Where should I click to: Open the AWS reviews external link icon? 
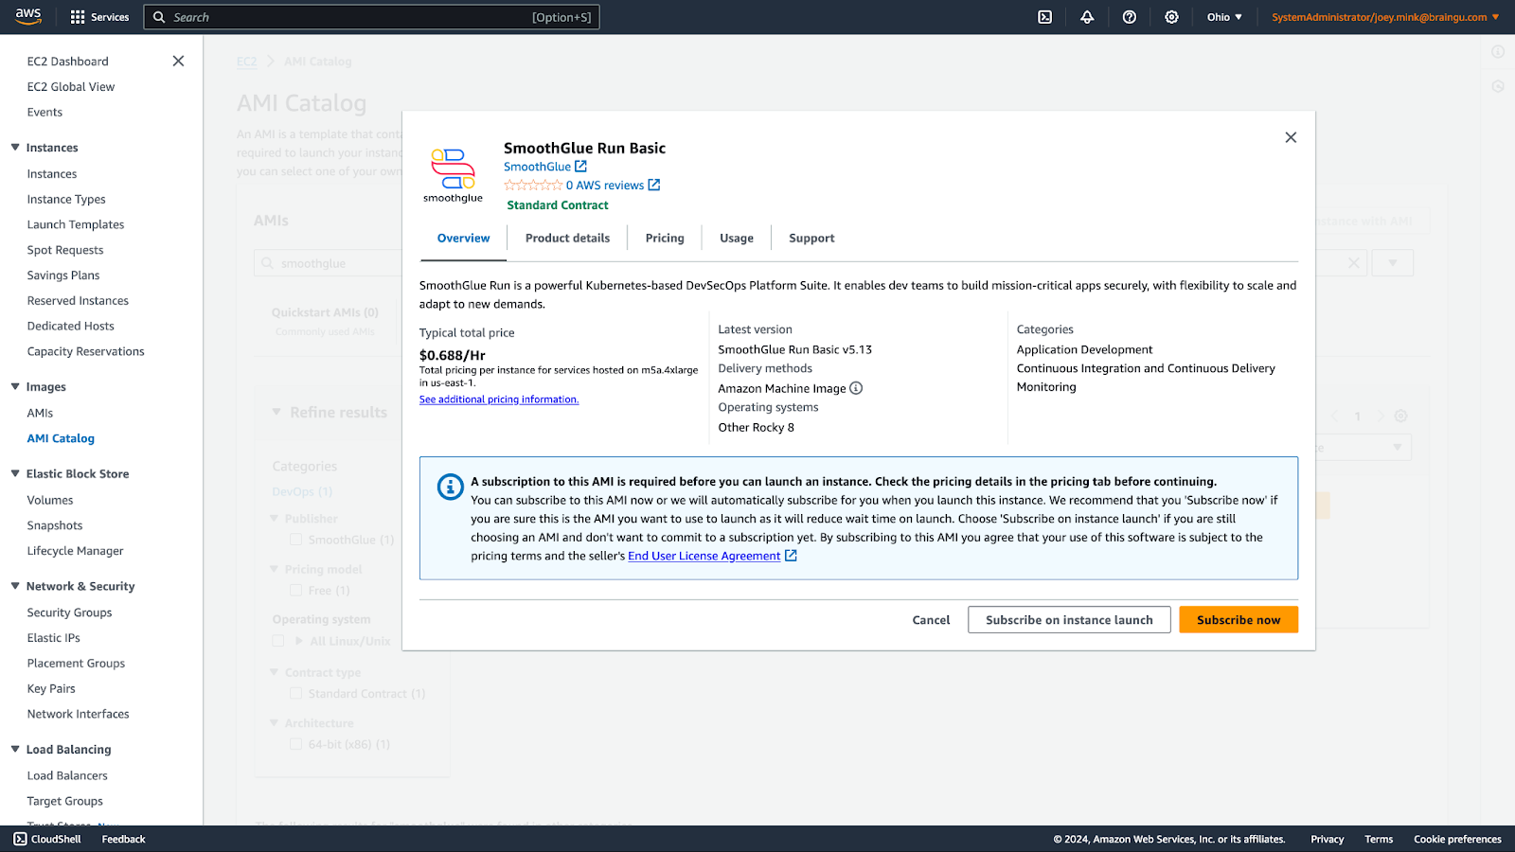pyautogui.click(x=653, y=186)
